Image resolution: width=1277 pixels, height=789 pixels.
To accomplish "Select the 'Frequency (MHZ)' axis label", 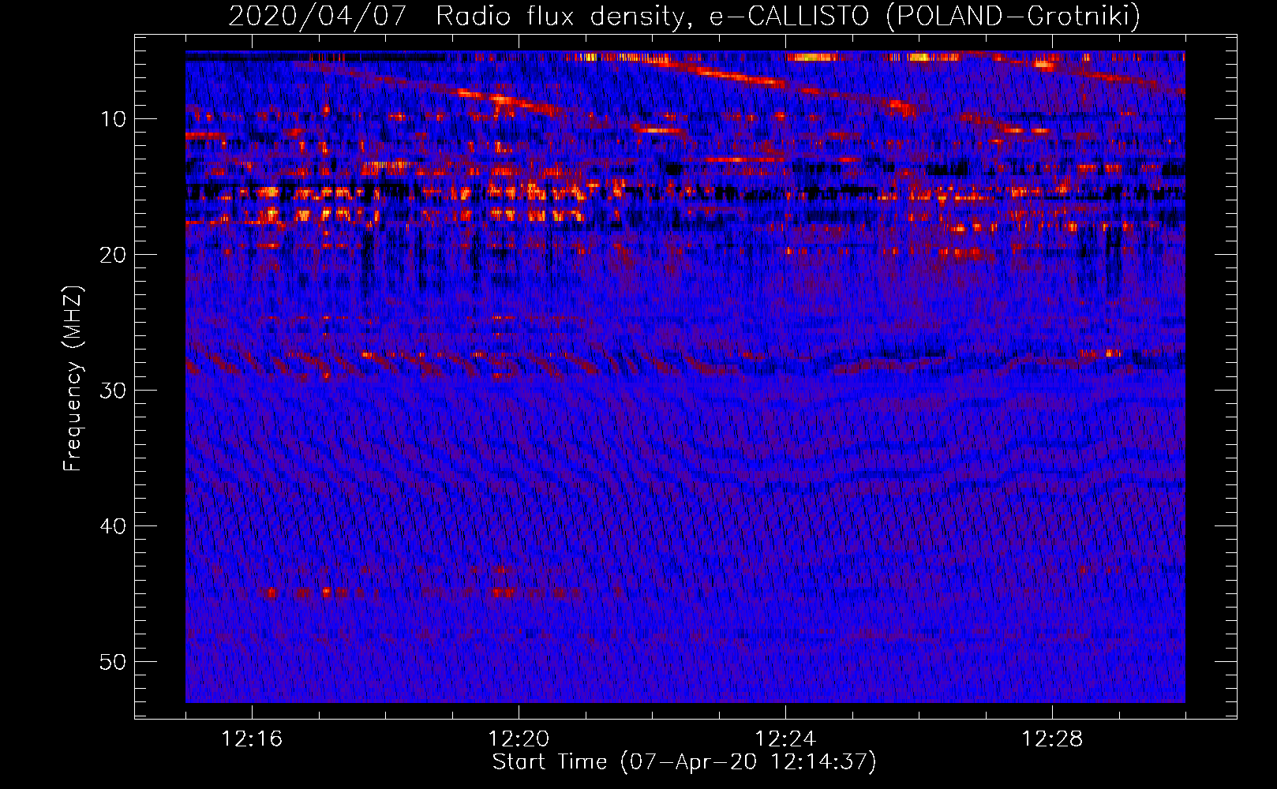I will [x=73, y=379].
